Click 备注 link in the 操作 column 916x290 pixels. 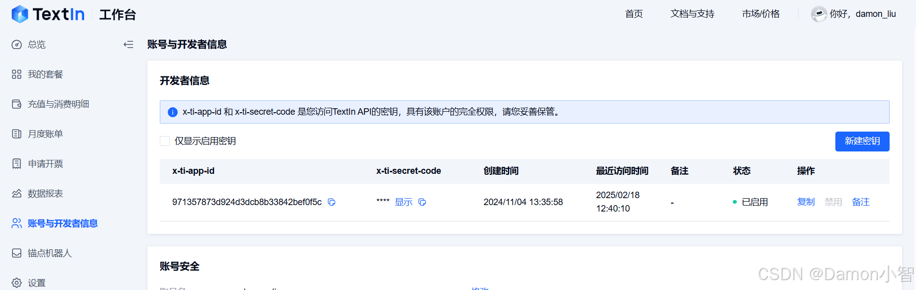tap(861, 202)
